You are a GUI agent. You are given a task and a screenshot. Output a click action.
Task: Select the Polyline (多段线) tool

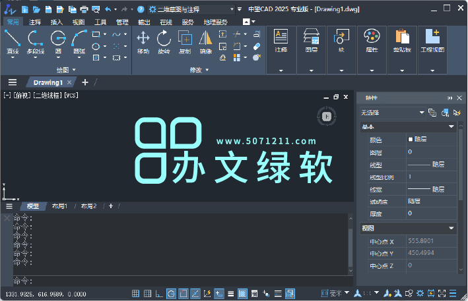click(x=36, y=41)
